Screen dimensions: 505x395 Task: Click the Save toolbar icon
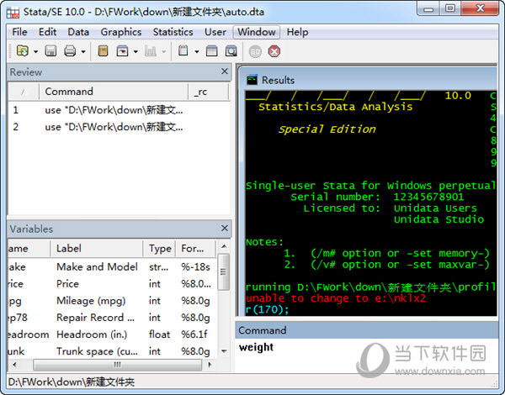click(50, 50)
